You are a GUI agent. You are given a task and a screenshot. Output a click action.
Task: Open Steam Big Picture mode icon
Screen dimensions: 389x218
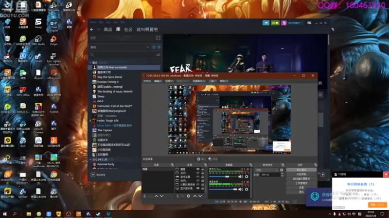(309, 23)
